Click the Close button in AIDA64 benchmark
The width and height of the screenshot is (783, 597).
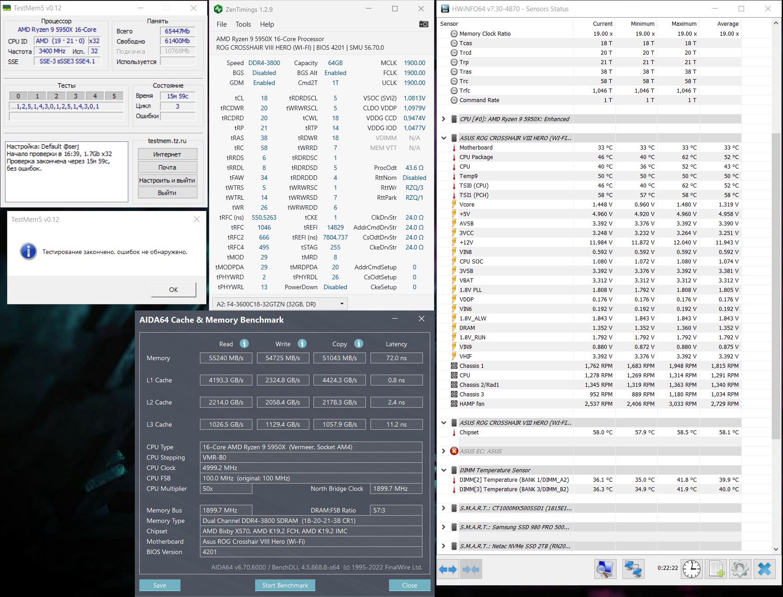click(409, 585)
